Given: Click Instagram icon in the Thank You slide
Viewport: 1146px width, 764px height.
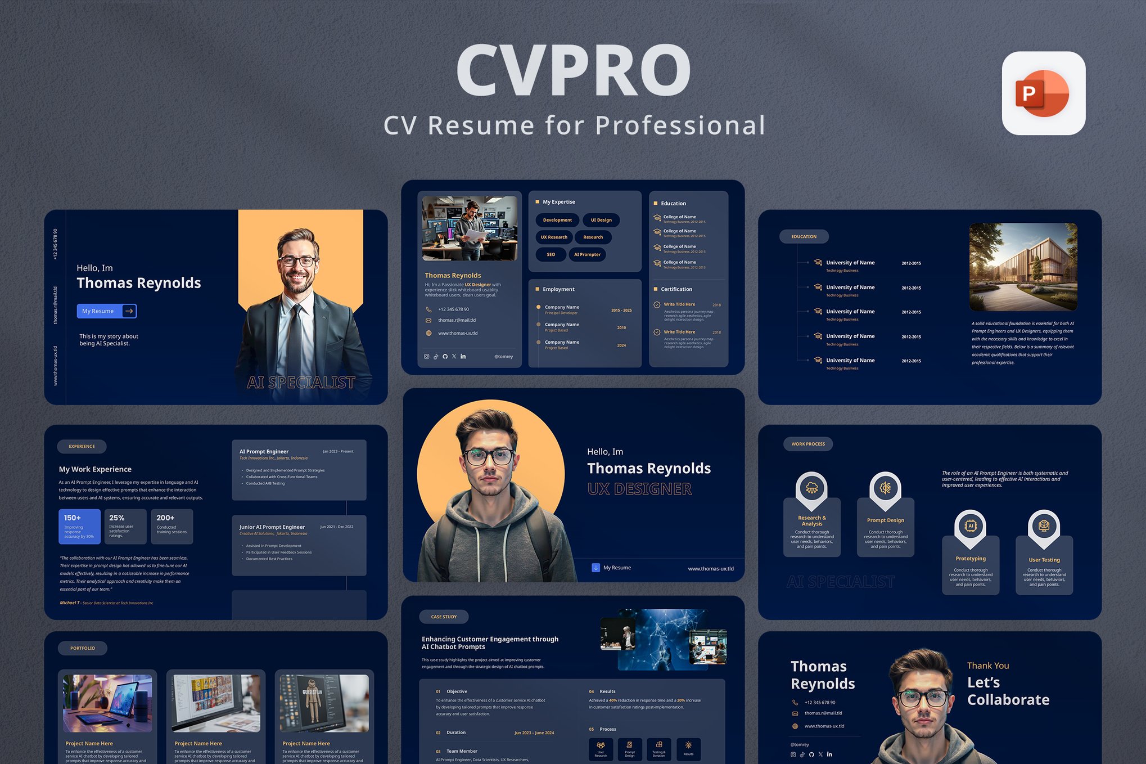Looking at the screenshot, I should click(793, 754).
